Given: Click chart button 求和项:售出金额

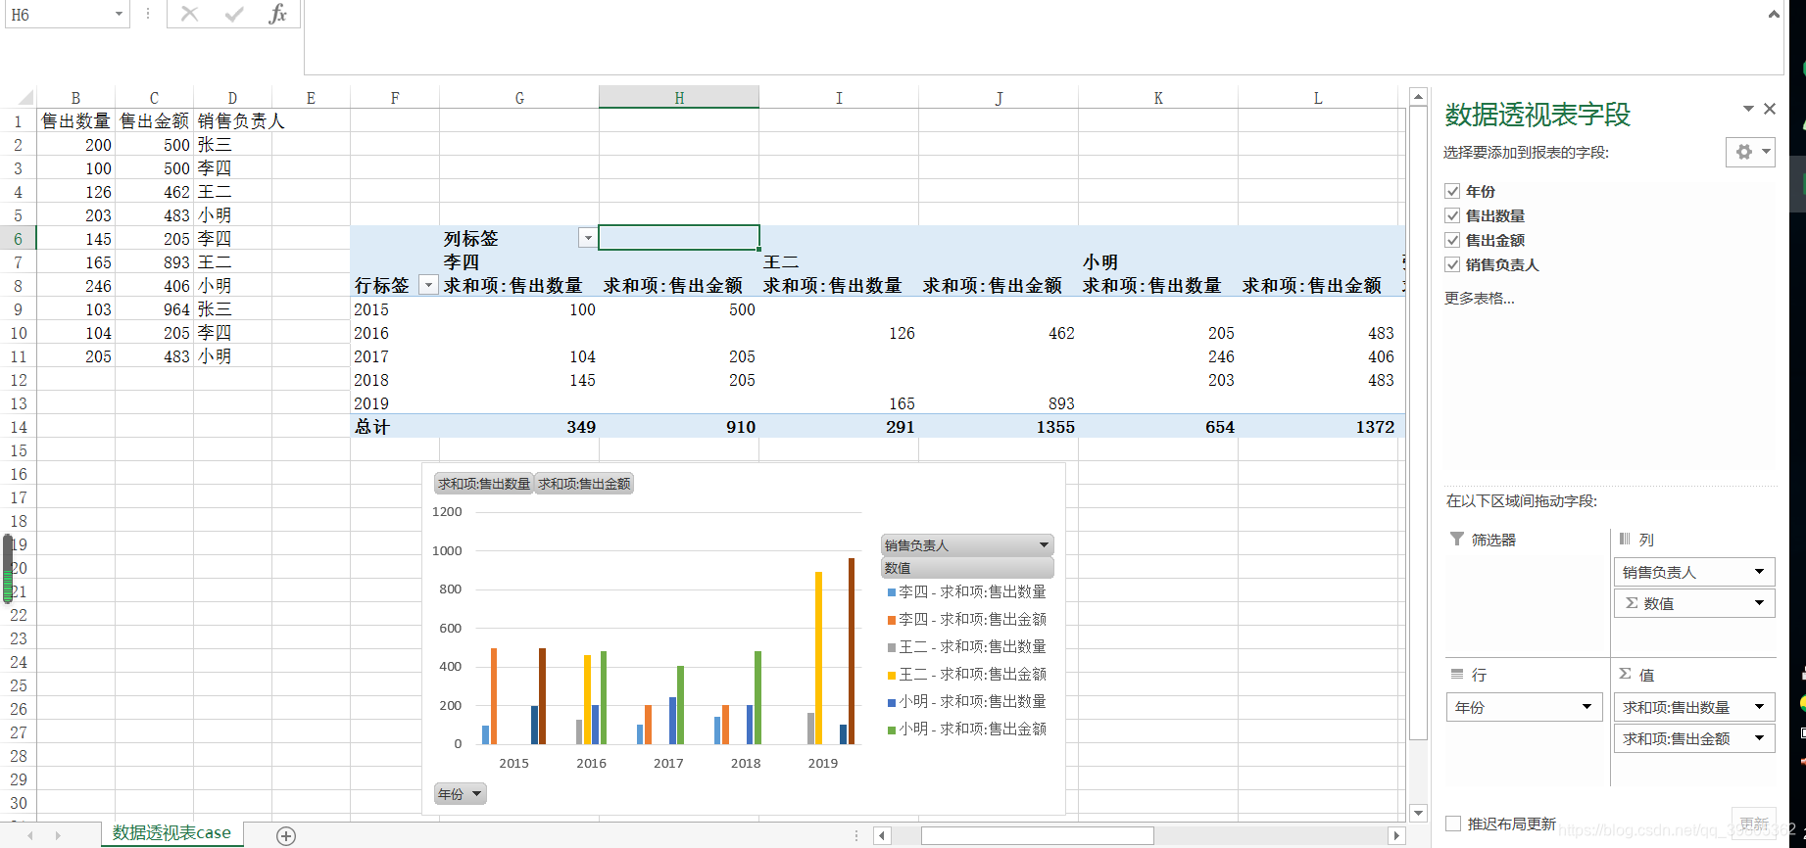Looking at the screenshot, I should pyautogui.click(x=584, y=483).
